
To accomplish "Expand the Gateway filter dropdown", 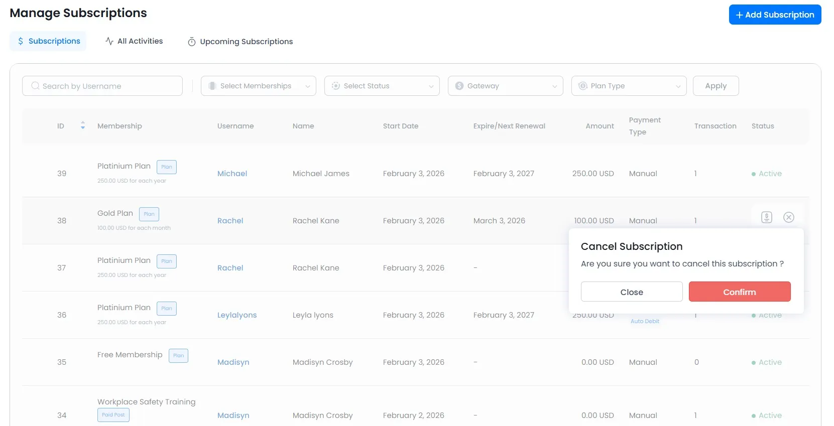I will click(x=506, y=86).
